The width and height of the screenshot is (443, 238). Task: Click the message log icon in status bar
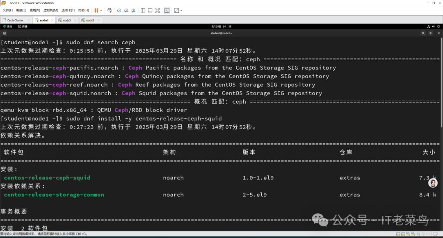click(436, 234)
